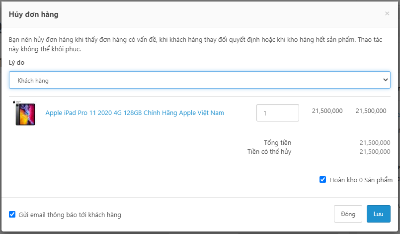Toggle the Hoàn kho 0 Sản phẩm checkbox
This screenshot has height=234, width=400.
pyautogui.click(x=322, y=180)
